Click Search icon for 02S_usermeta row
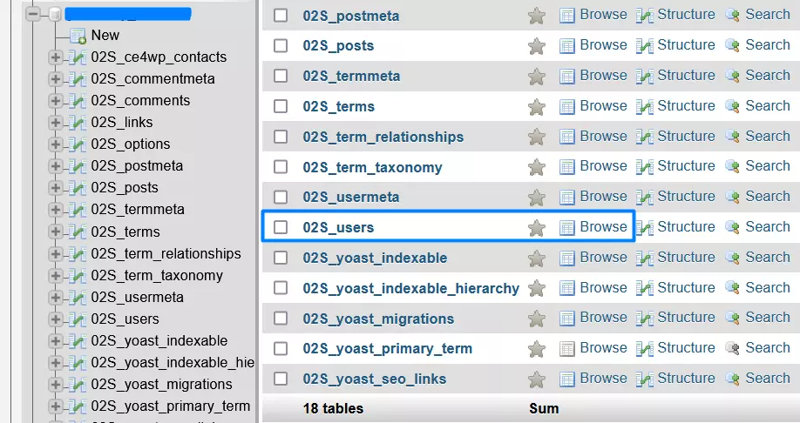This screenshot has width=800, height=423. point(733,198)
